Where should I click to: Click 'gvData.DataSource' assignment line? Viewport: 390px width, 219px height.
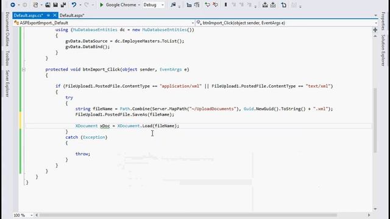point(124,41)
